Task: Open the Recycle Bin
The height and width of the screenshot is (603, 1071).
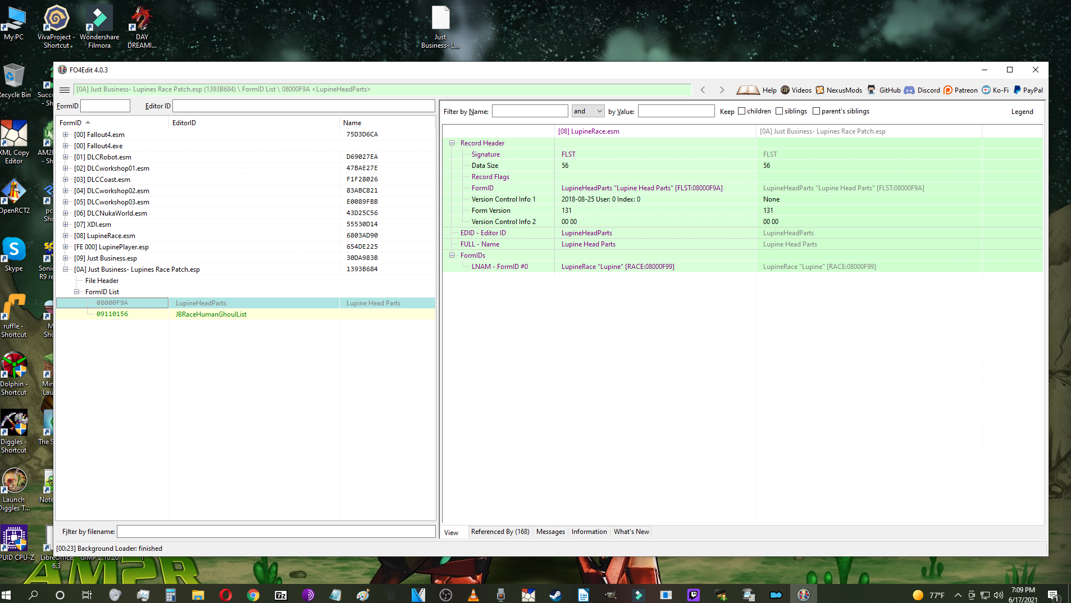Action: (x=14, y=81)
